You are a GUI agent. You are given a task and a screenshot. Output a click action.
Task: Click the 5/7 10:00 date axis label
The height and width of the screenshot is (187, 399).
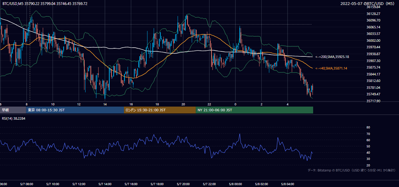pyautogui.click(x=53, y=184)
